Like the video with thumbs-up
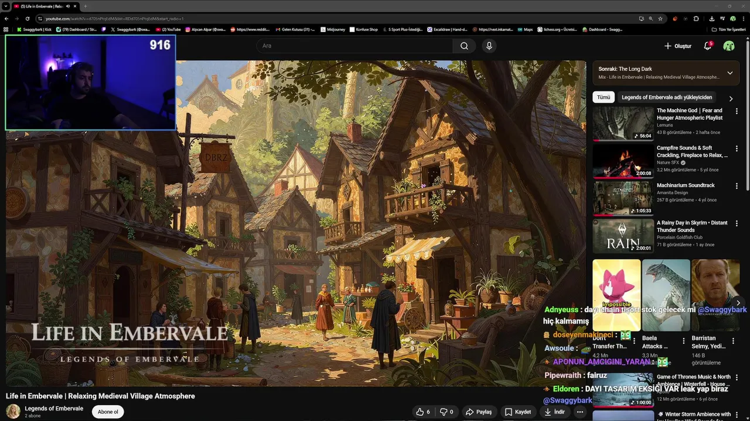This screenshot has width=750, height=421. (423, 412)
